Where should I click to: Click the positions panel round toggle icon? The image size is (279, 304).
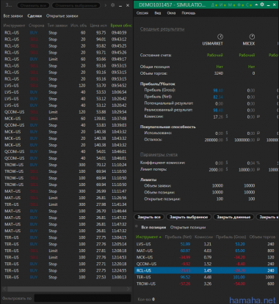pos(137,226)
